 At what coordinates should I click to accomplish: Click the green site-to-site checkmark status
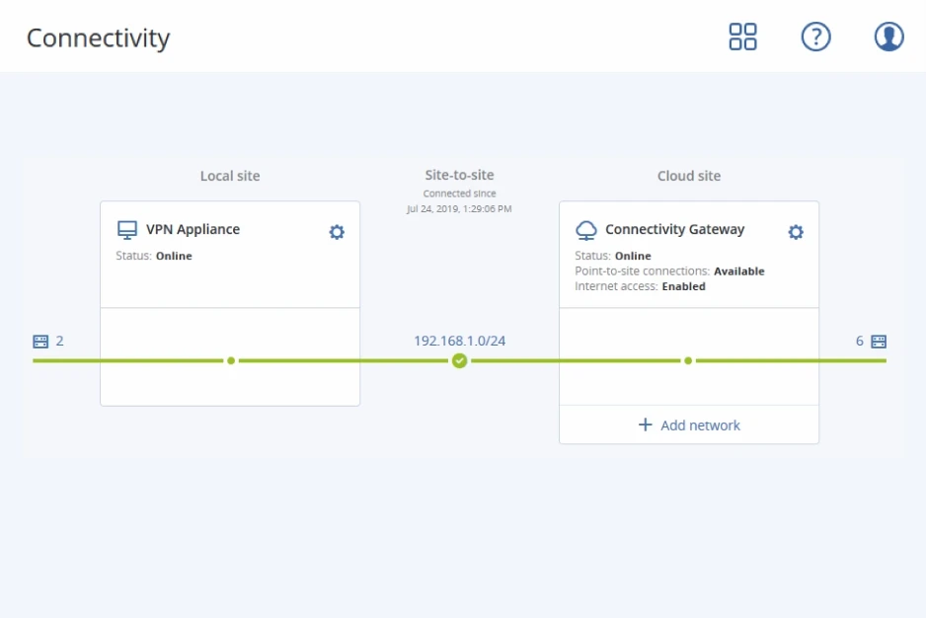459,361
